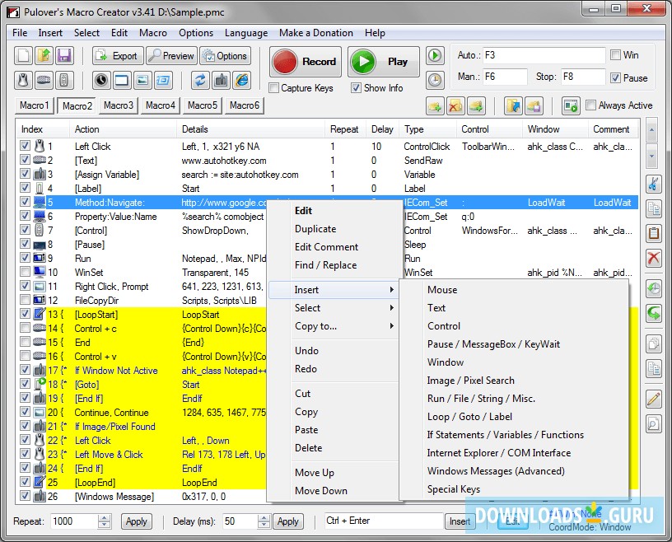The width and height of the screenshot is (672, 542).
Task: Click Apply next to Repeat field
Action: [136, 521]
